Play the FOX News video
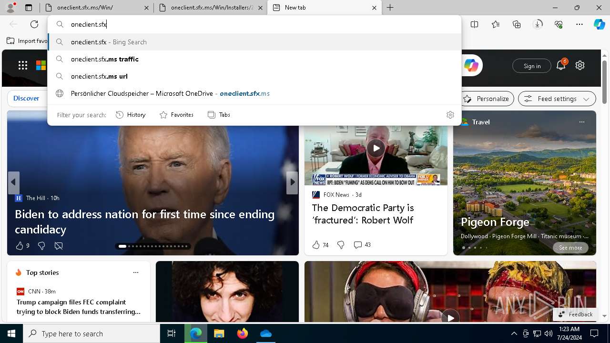 [x=376, y=148]
